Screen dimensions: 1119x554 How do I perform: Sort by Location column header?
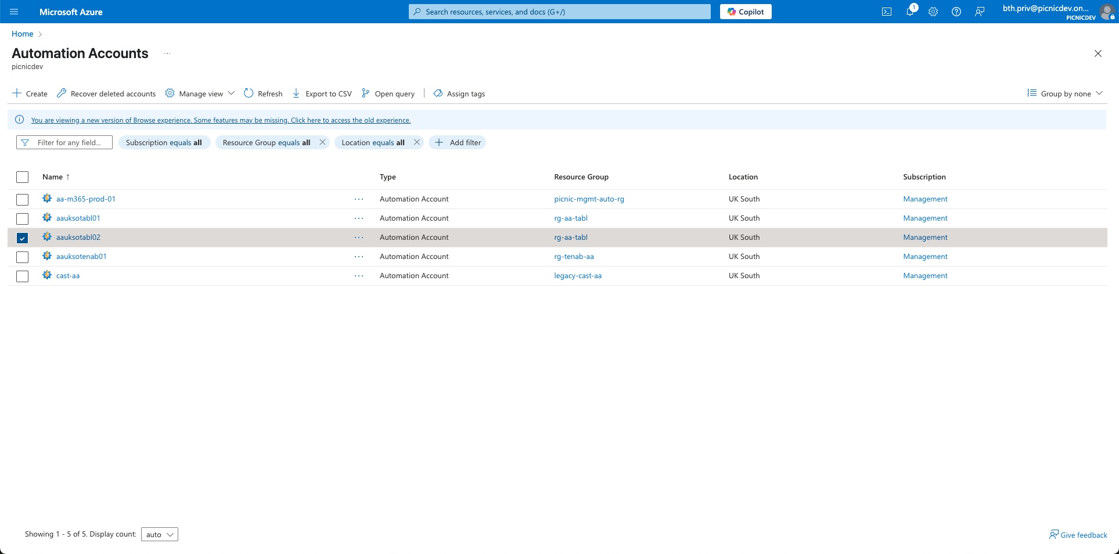(x=743, y=177)
